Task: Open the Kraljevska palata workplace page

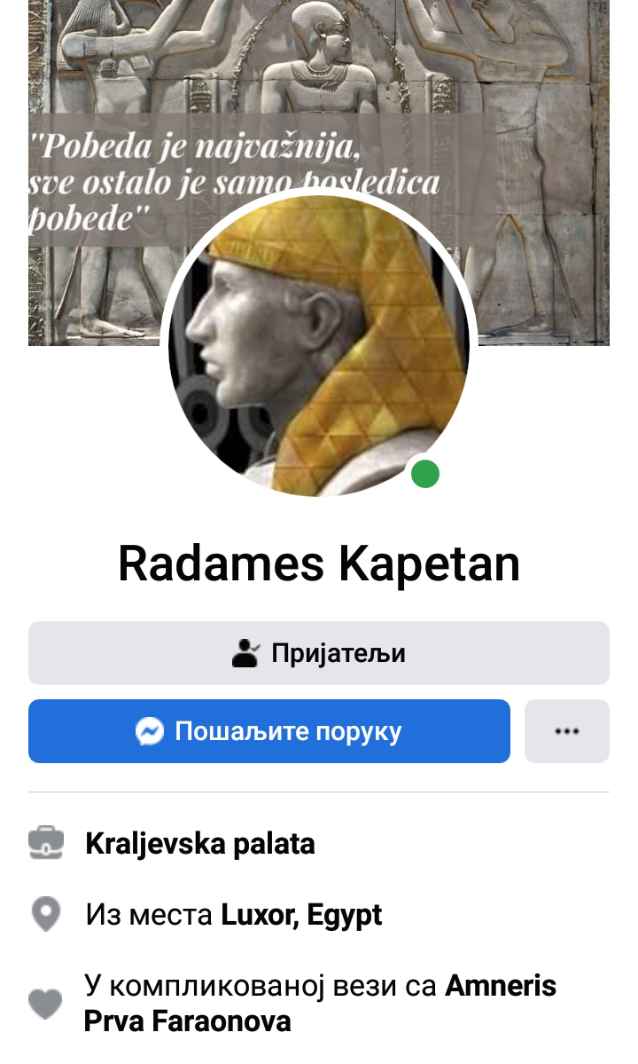Action: [199, 843]
